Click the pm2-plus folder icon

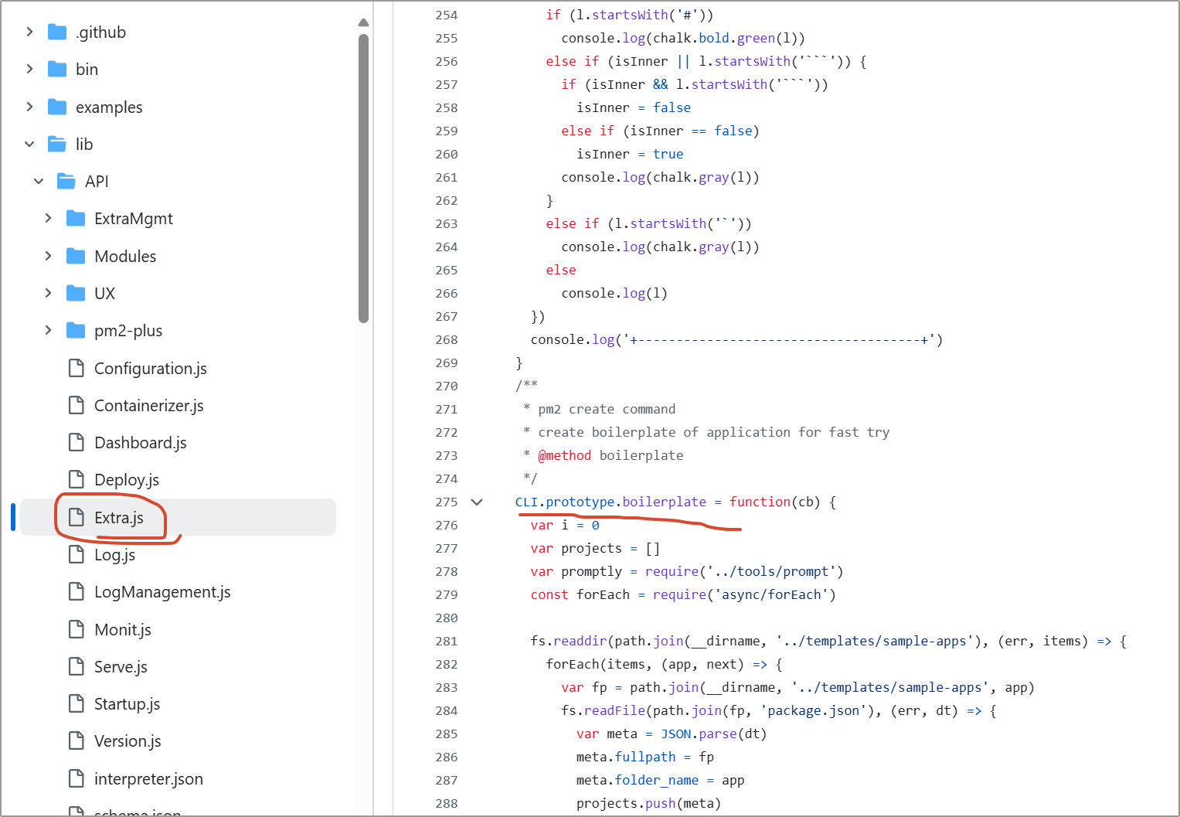[x=76, y=330]
